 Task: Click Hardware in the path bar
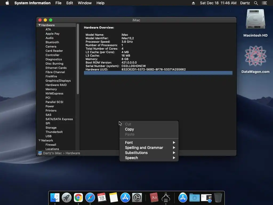(x=73, y=153)
